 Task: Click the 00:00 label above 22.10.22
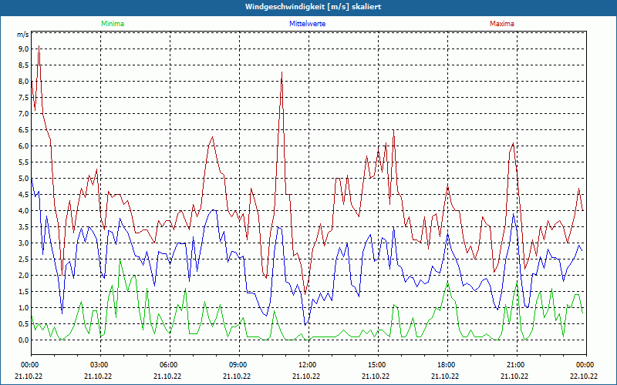586,365
